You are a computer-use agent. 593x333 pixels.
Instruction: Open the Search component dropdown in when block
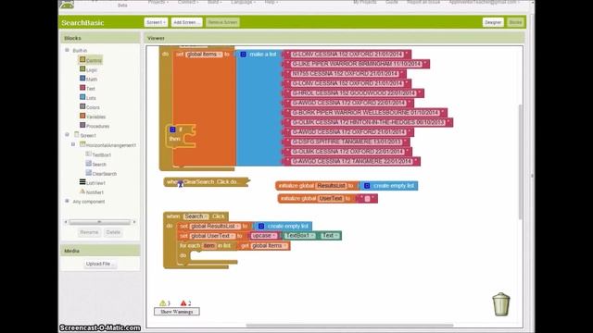(196, 216)
